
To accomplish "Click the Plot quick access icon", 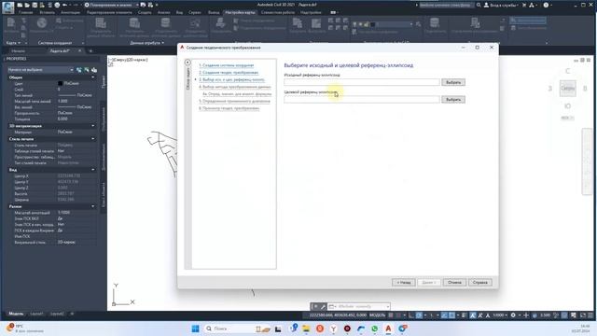I will tap(57, 5).
